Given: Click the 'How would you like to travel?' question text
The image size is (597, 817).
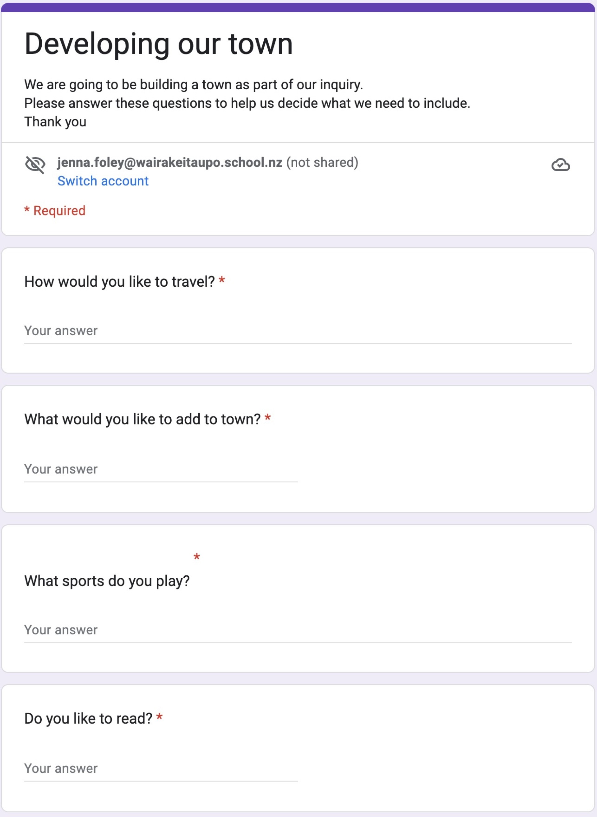Looking at the screenshot, I should click(x=120, y=282).
